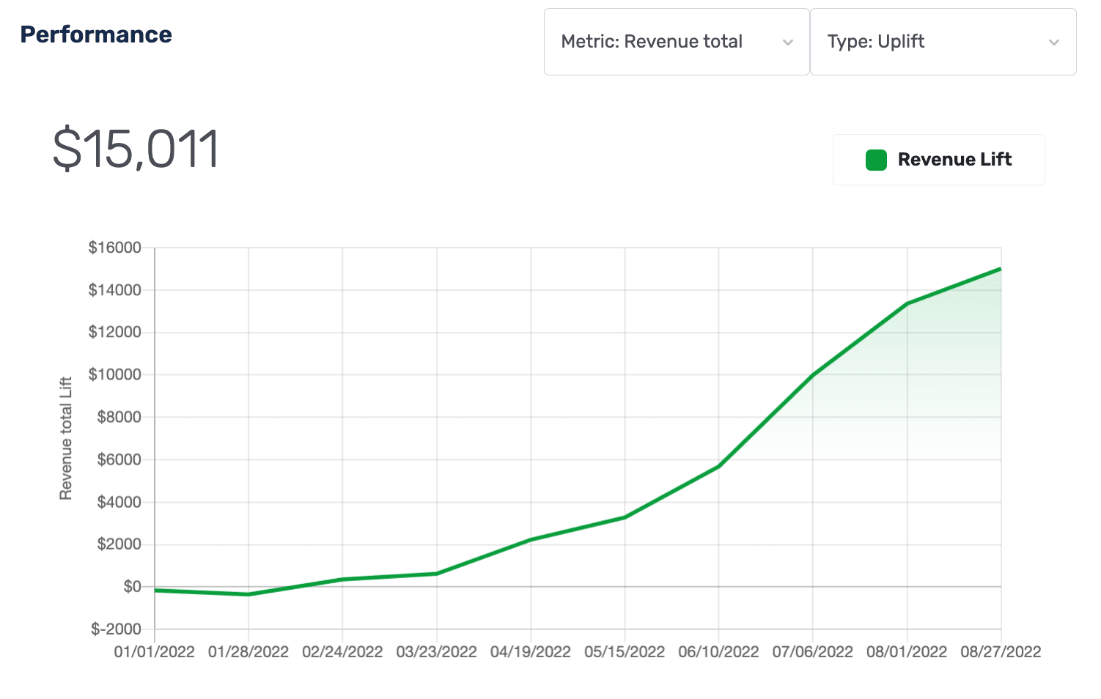Pick the 06/10/2022 point on the line
The image size is (1101, 699).
718,466
